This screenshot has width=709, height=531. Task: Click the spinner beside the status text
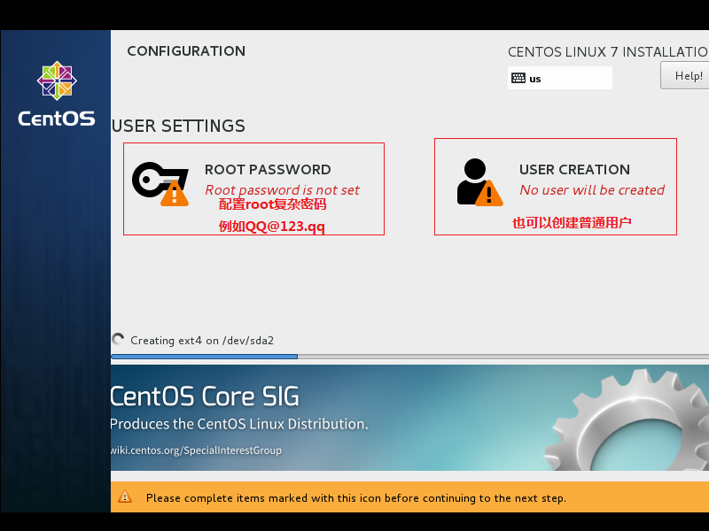(x=116, y=339)
